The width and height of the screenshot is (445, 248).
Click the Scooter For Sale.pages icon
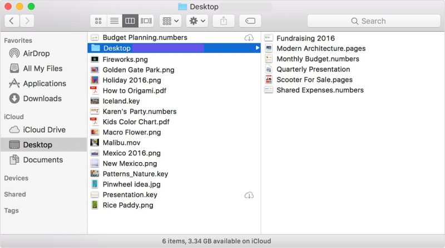[269, 80]
